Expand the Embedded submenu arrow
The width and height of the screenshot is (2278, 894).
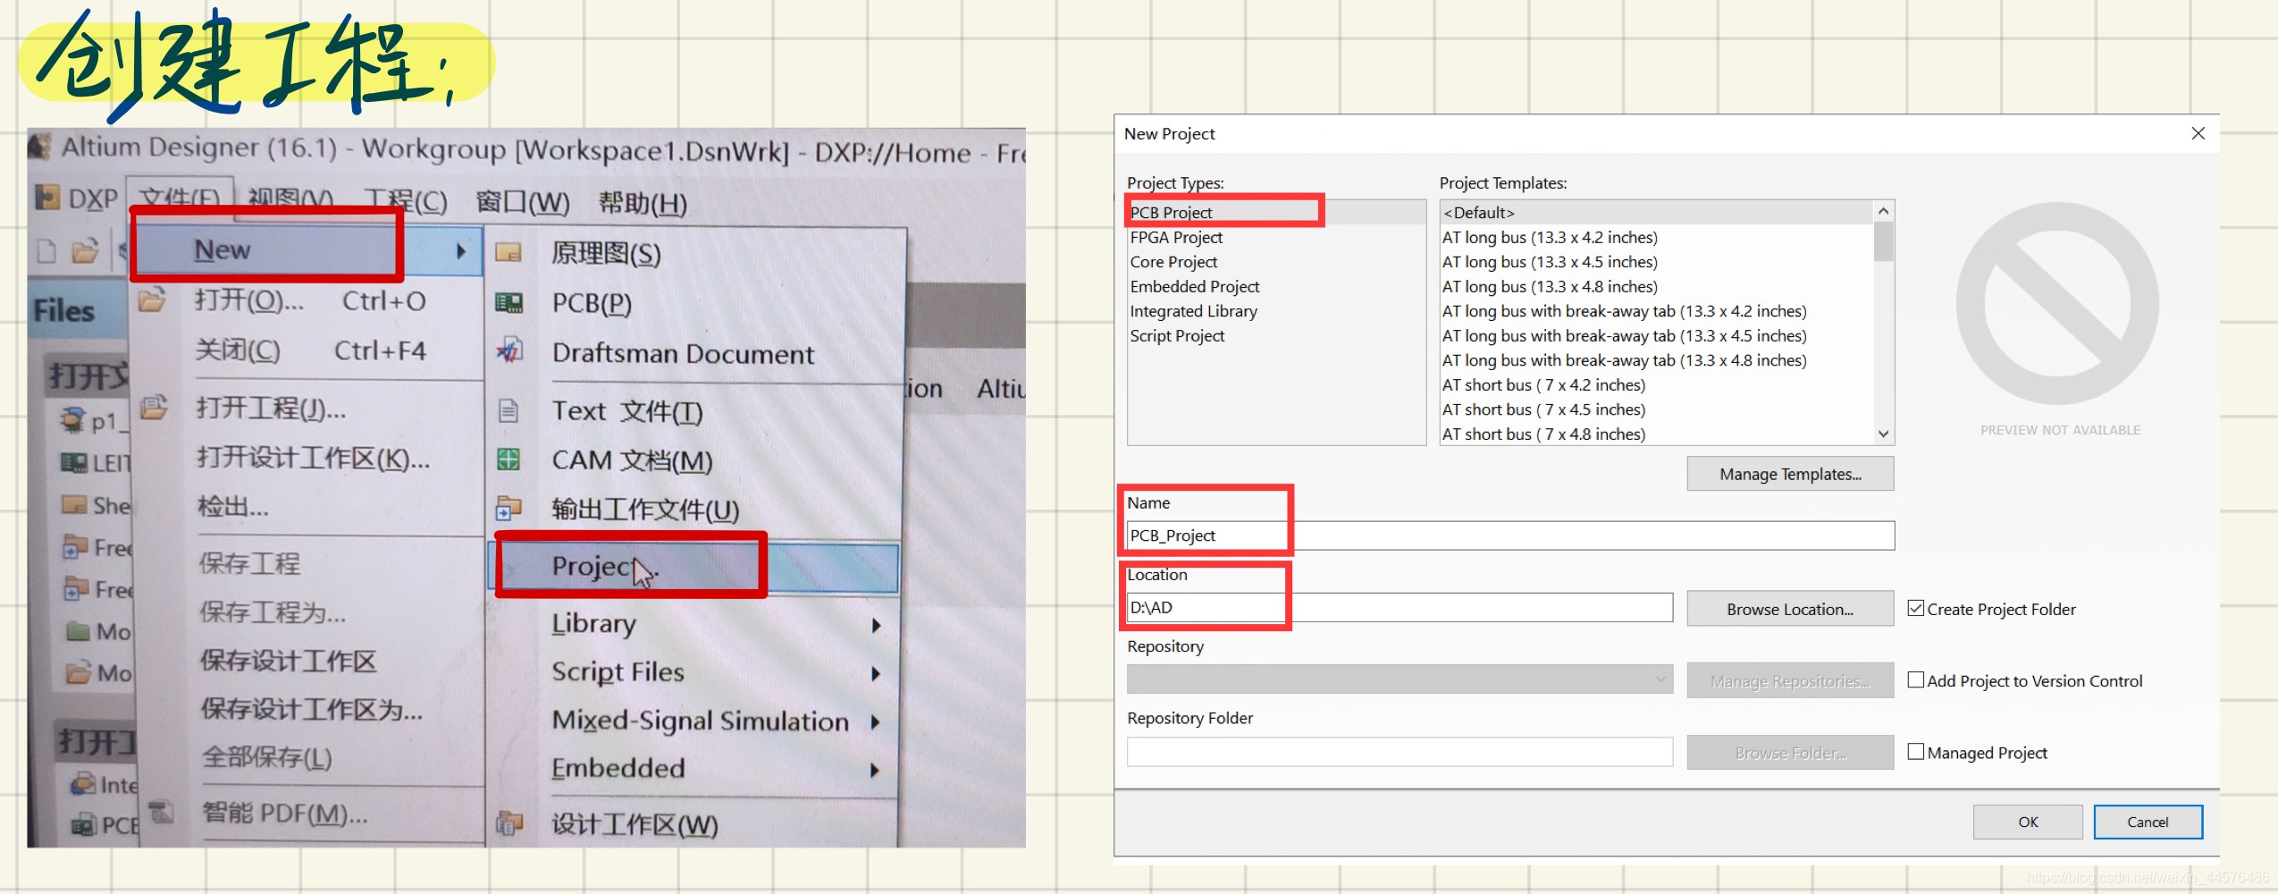pyautogui.click(x=876, y=770)
